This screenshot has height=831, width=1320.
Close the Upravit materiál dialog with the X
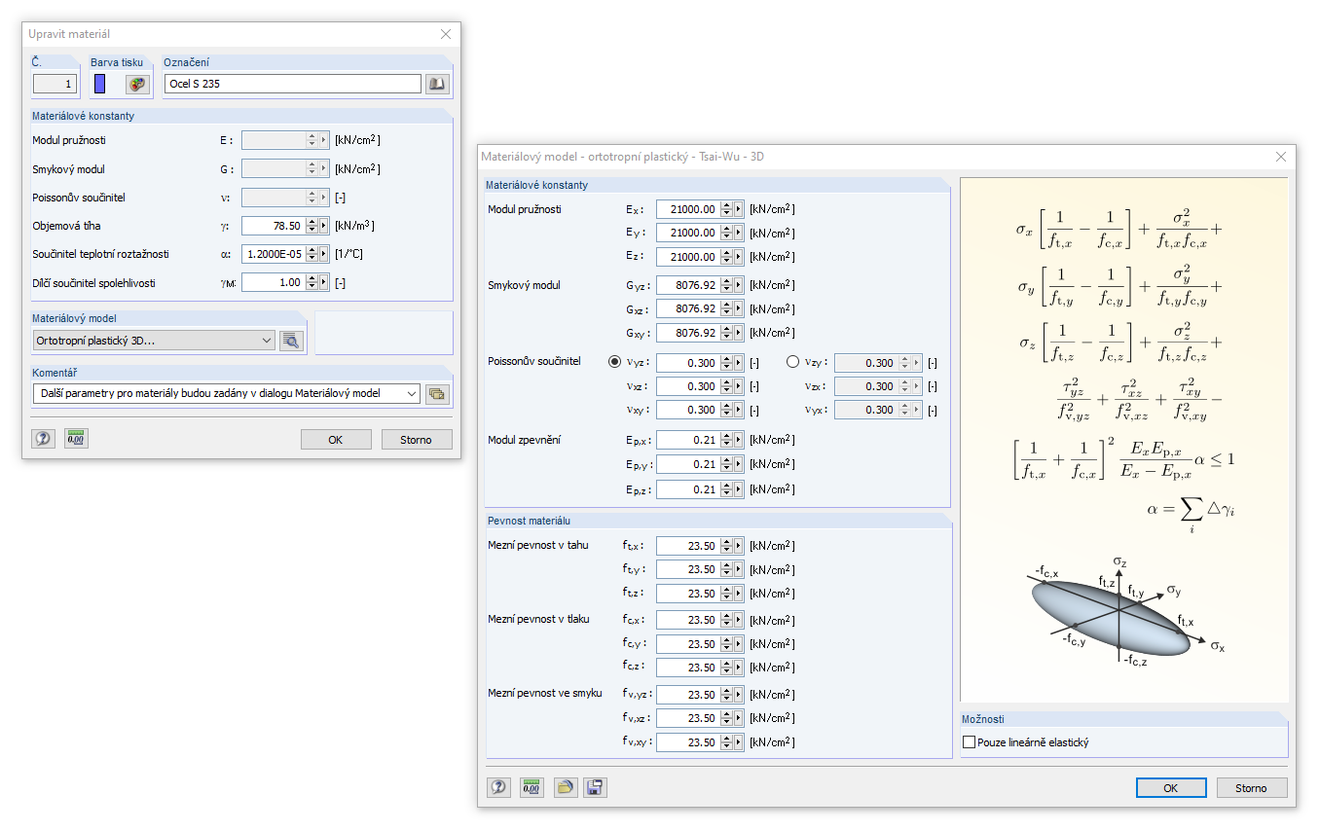(446, 34)
